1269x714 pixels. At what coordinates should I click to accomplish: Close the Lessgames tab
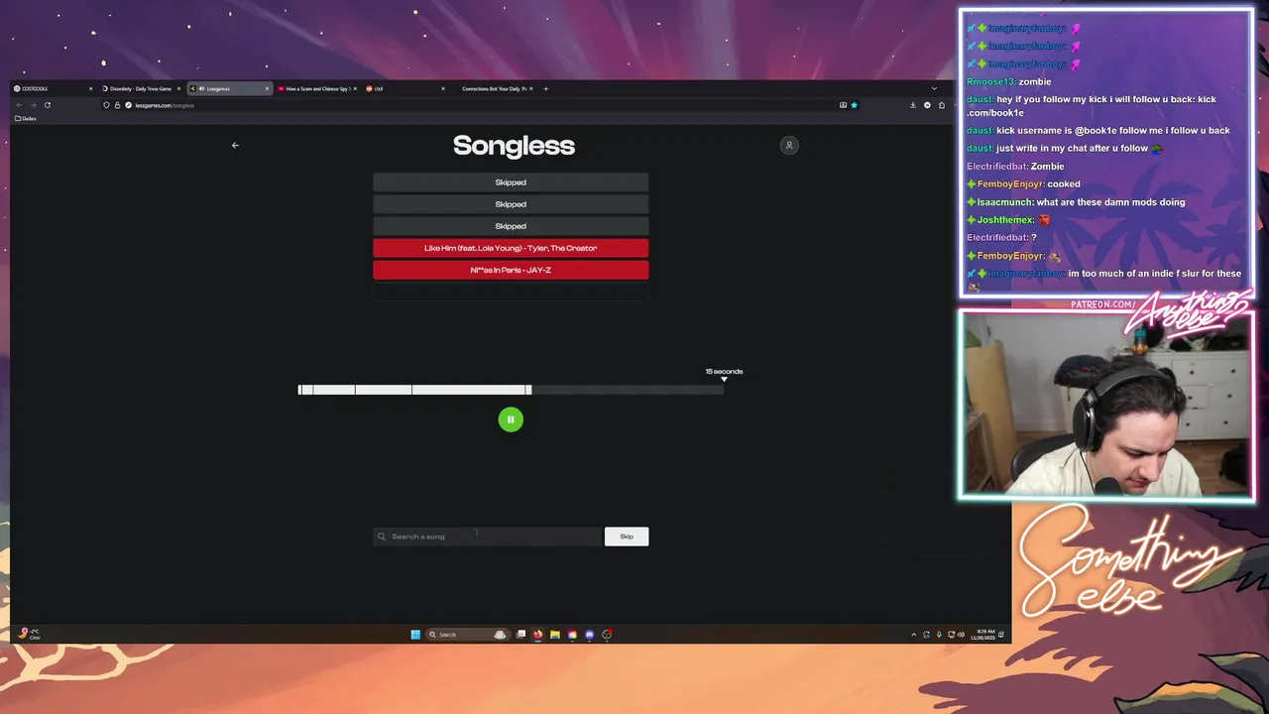pyautogui.click(x=267, y=88)
